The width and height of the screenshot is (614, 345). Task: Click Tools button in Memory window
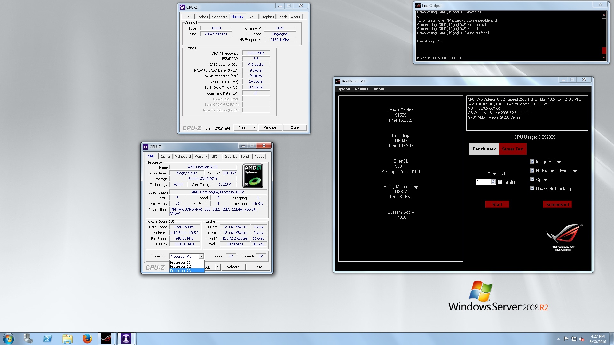[x=243, y=127]
